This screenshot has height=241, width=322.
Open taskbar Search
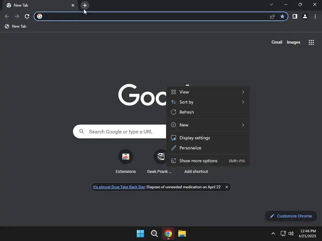point(154,233)
